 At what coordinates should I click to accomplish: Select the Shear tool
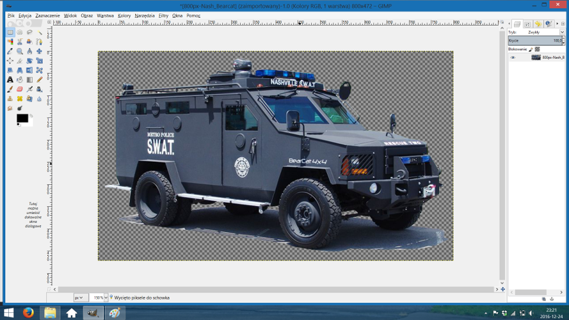[10, 70]
